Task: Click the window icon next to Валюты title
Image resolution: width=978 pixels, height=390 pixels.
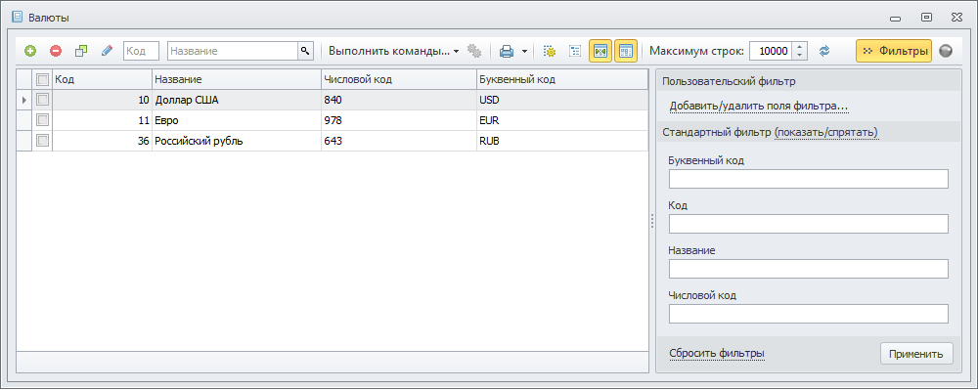Action: [x=18, y=18]
